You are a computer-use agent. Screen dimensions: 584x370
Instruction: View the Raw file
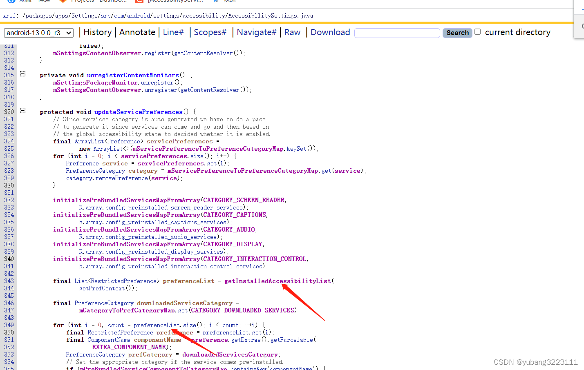tap(292, 32)
